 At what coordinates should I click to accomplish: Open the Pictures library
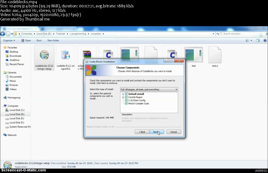point(12,85)
